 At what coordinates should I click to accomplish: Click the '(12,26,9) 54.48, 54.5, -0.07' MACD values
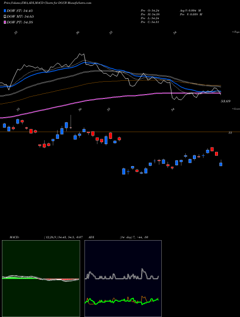[x=63, y=237]
